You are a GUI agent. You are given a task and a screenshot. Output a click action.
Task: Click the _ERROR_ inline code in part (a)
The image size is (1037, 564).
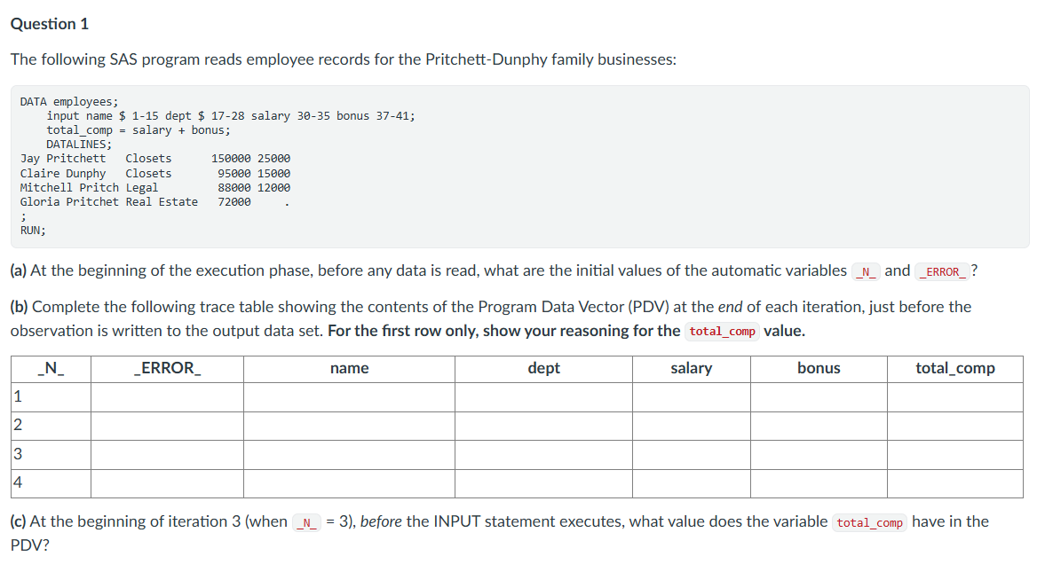pyautogui.click(x=942, y=271)
